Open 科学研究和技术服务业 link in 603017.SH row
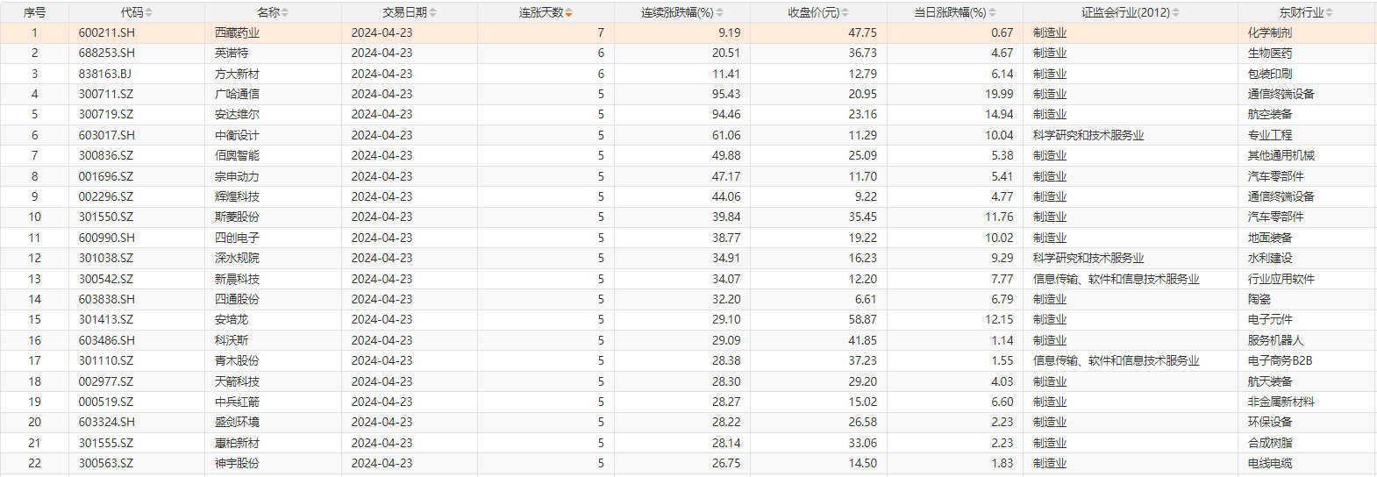 (x=1088, y=135)
